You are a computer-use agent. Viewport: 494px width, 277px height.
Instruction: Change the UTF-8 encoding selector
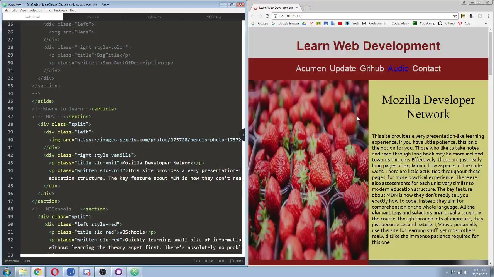click(209, 261)
